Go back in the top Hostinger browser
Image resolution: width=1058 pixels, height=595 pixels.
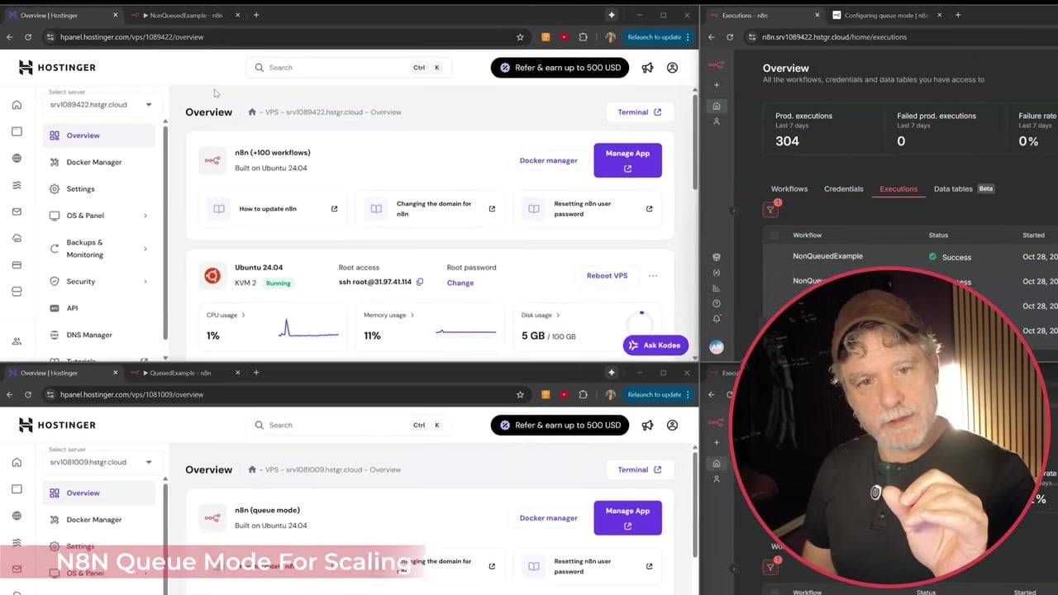(10, 37)
